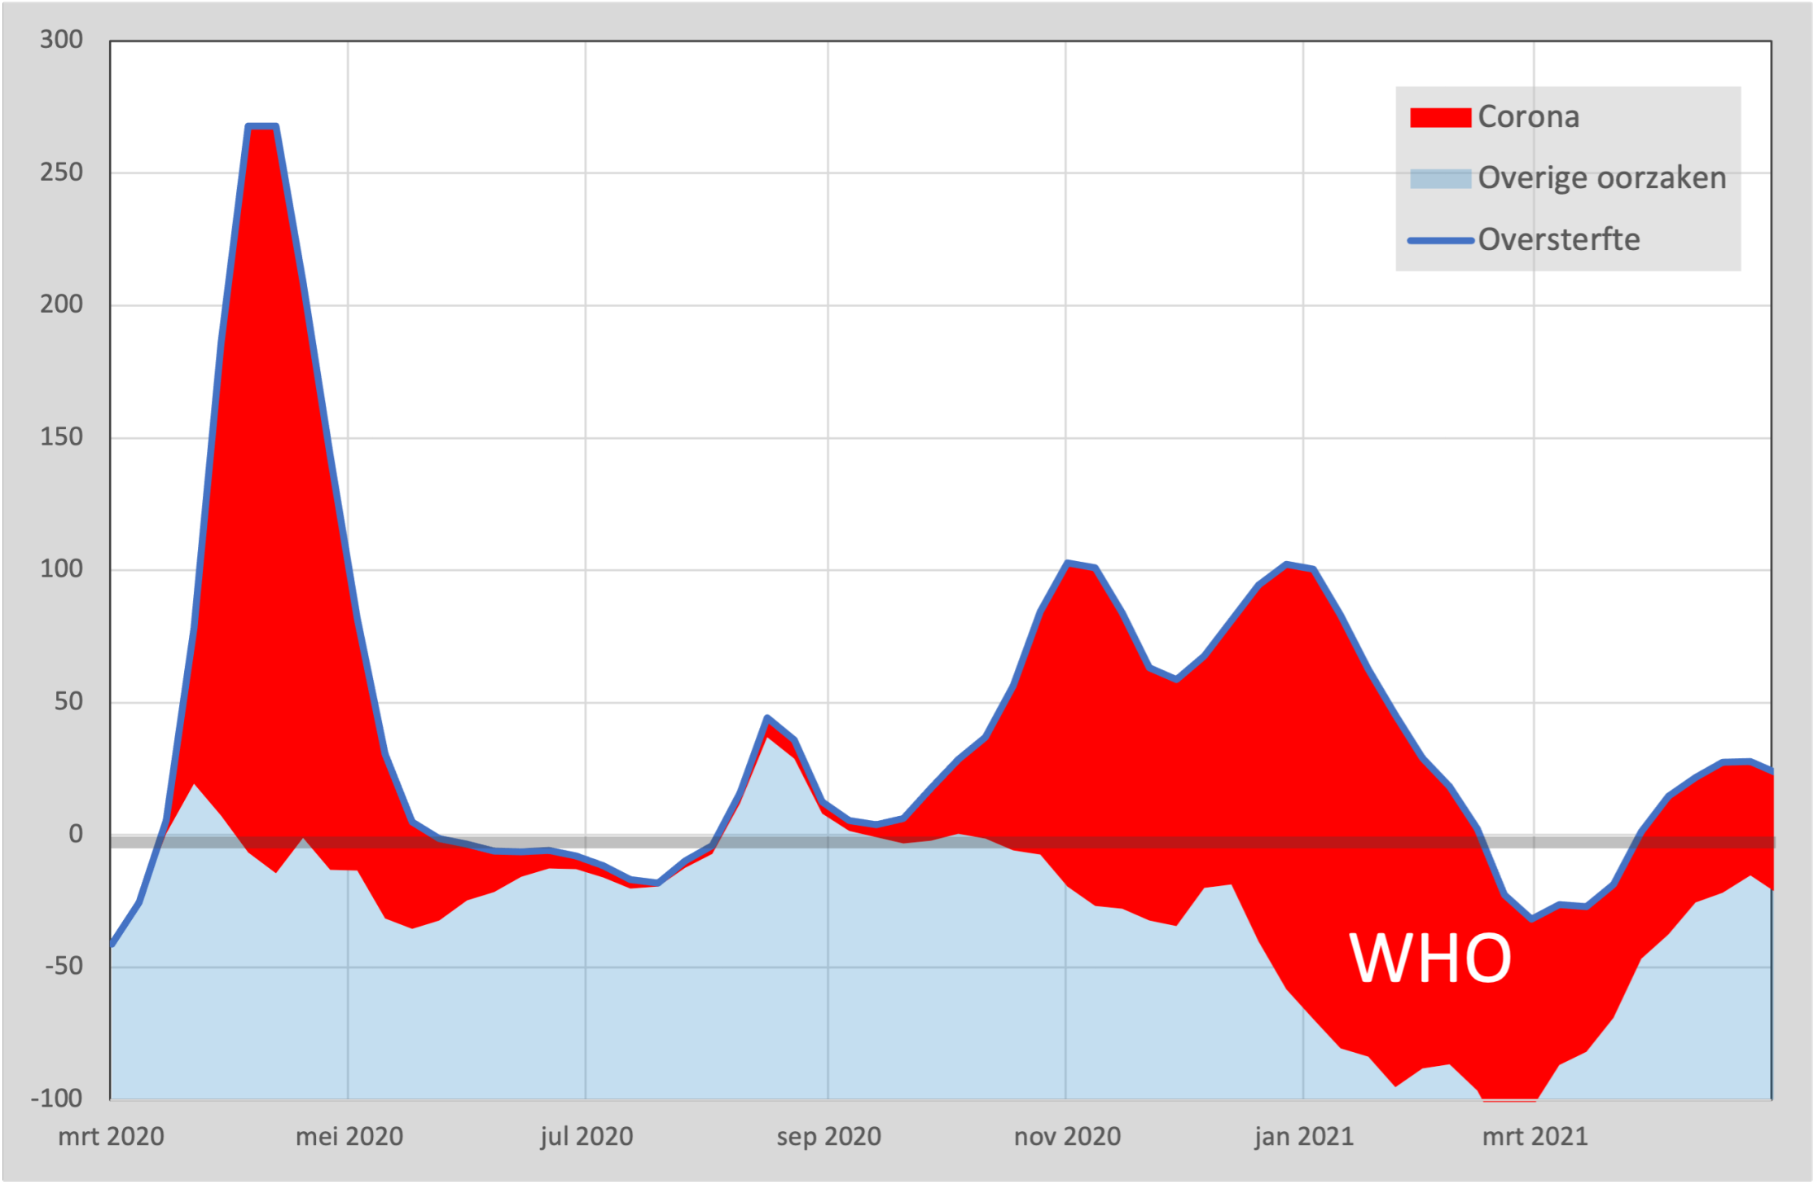Click the nov 2020 axis label

(x=1066, y=1136)
